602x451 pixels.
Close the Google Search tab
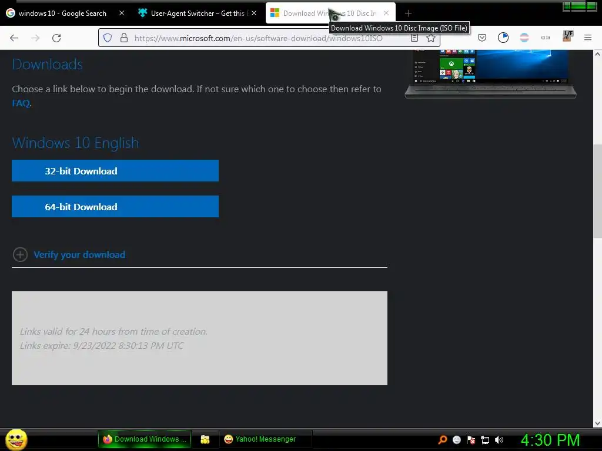click(121, 13)
